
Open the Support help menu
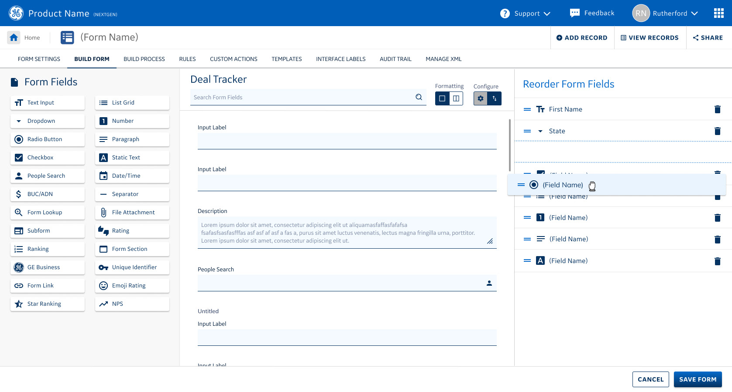click(525, 14)
